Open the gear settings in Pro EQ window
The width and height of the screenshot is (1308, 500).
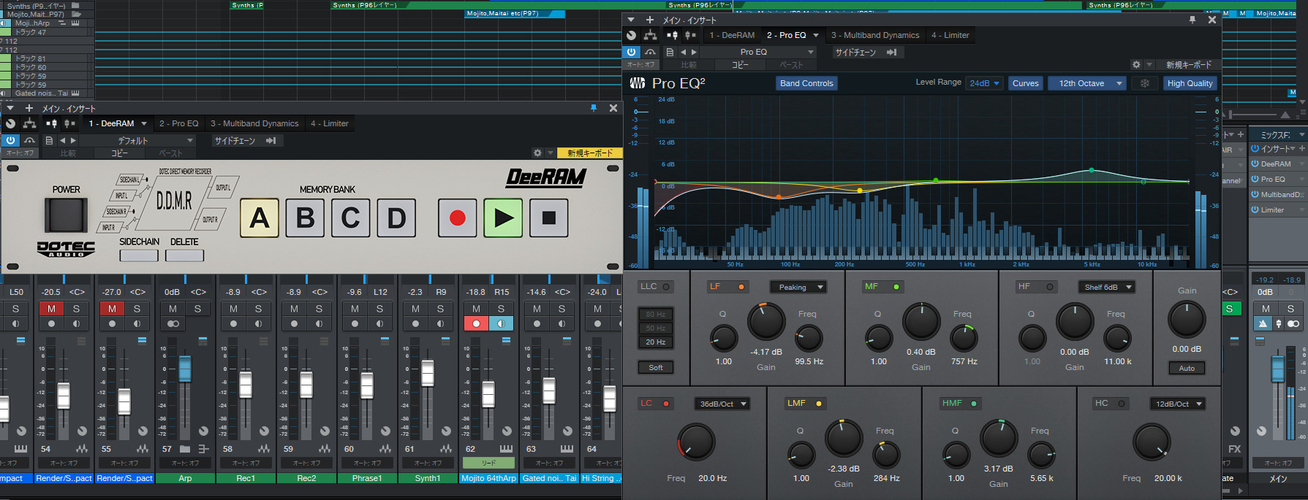coord(1136,64)
